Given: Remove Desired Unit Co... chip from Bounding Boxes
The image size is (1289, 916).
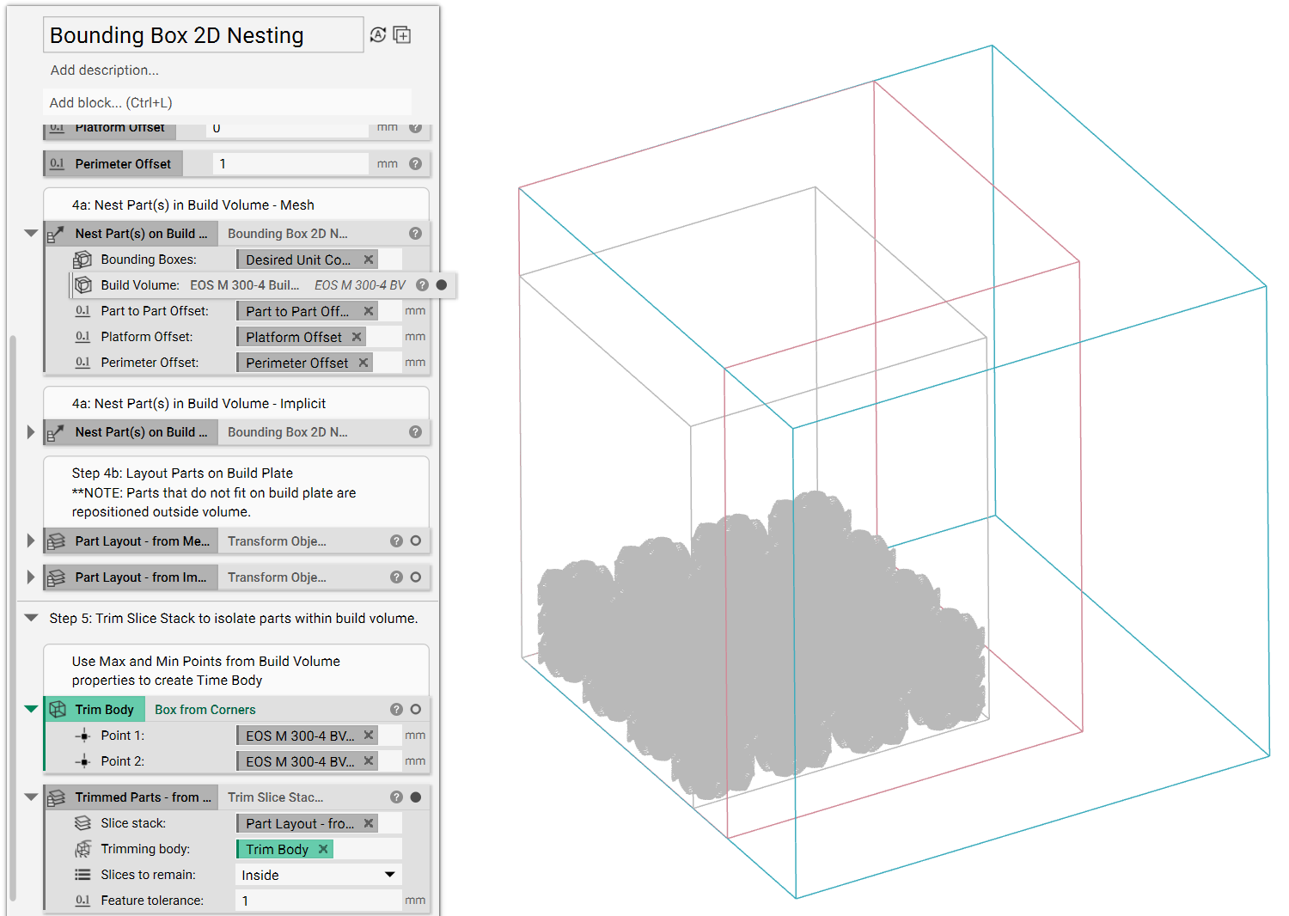Looking at the screenshot, I should tap(369, 260).
